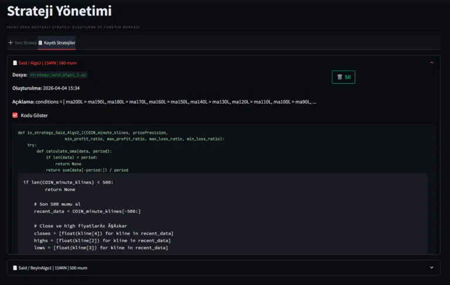The width and height of the screenshot is (450, 285).
Task: Click the '# Son 500 mumu al' comment
Action: pyautogui.click(x=57, y=204)
